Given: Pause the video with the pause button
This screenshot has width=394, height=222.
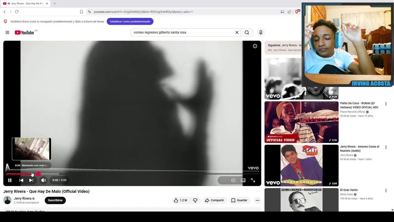Looking at the screenshot, I should [10, 180].
